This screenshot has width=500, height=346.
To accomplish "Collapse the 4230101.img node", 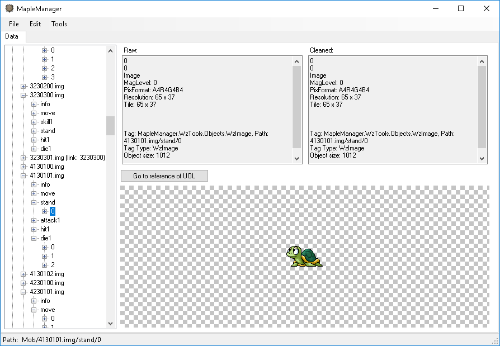I will coord(23,292).
